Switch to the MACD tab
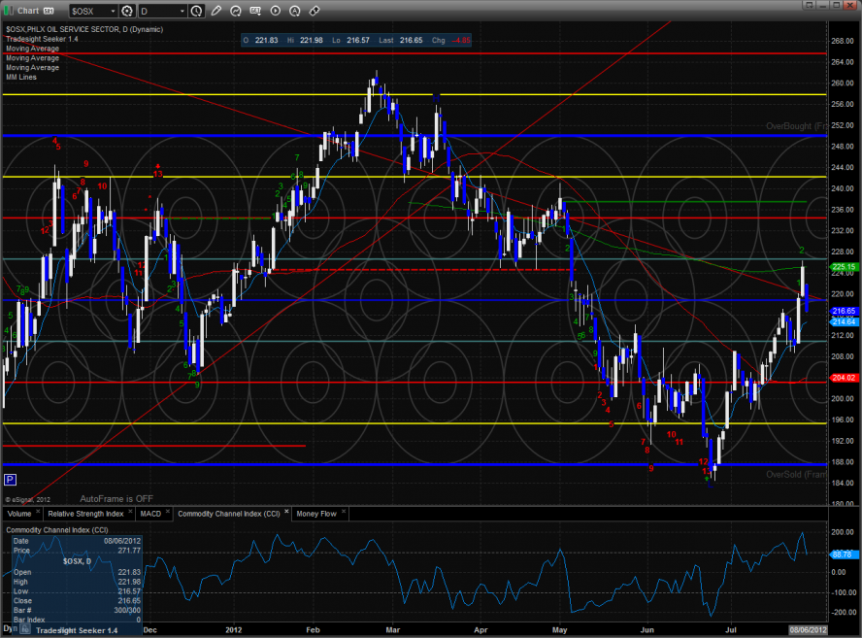 tap(150, 513)
